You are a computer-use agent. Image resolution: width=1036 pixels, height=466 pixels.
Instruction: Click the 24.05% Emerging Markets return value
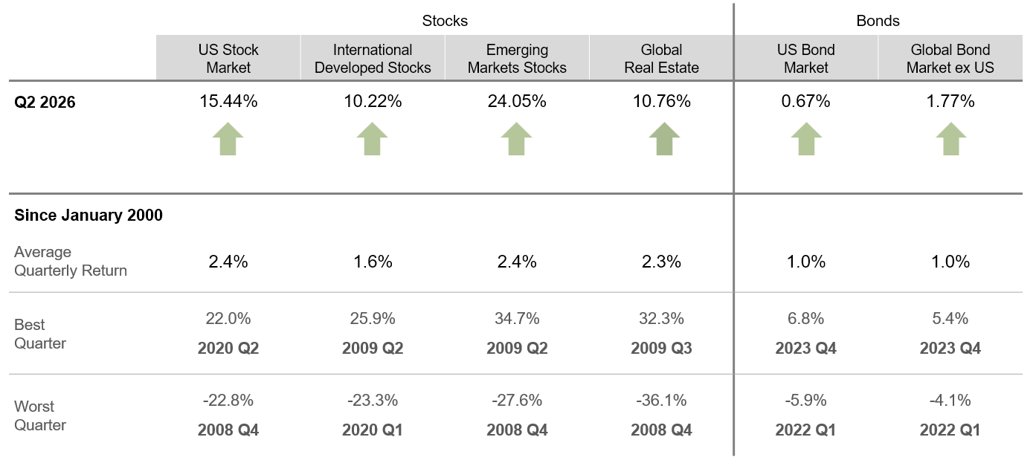tap(517, 102)
